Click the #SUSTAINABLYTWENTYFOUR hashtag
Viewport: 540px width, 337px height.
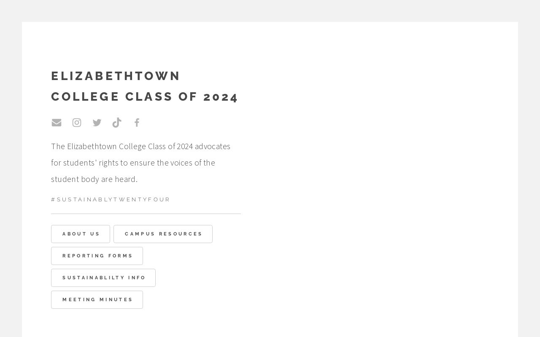click(x=111, y=199)
